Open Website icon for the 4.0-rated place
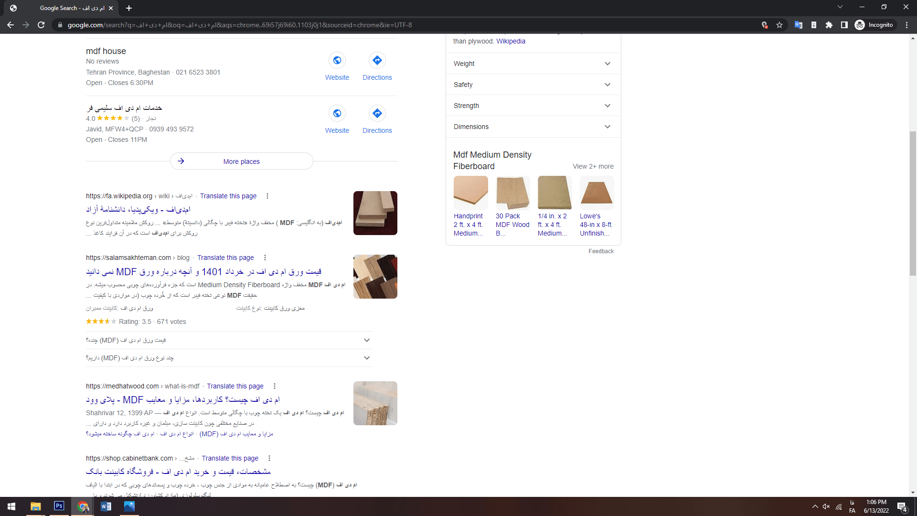 pos(337,113)
